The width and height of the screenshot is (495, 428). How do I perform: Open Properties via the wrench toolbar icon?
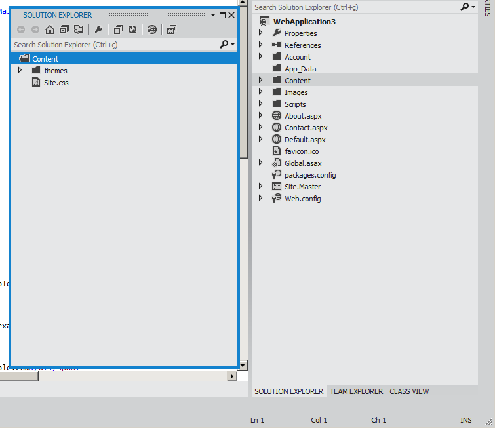[98, 29]
